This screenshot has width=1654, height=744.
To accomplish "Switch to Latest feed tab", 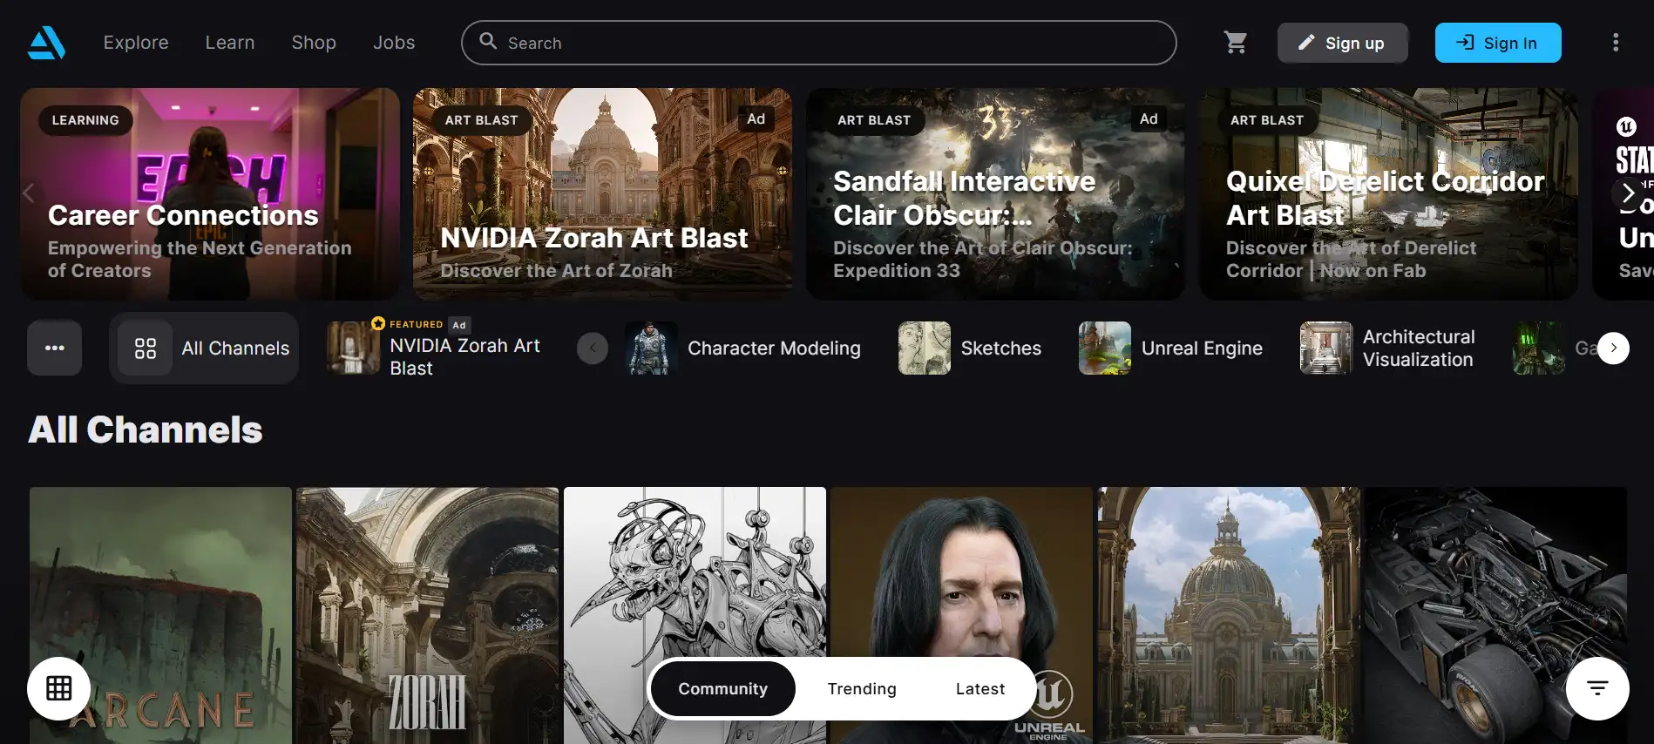I will [980, 688].
